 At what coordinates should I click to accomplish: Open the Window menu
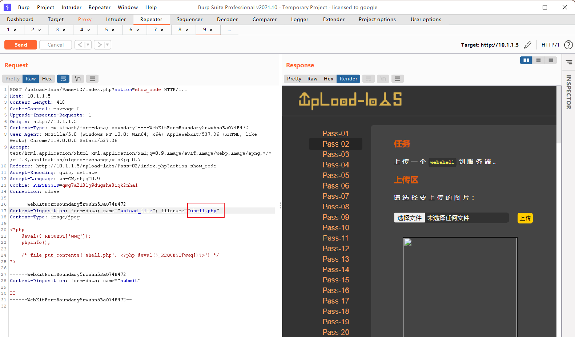coord(128,7)
